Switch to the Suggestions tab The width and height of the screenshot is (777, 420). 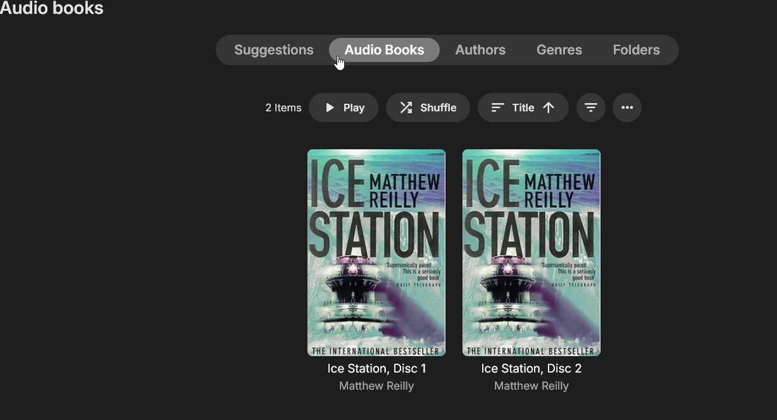274,50
